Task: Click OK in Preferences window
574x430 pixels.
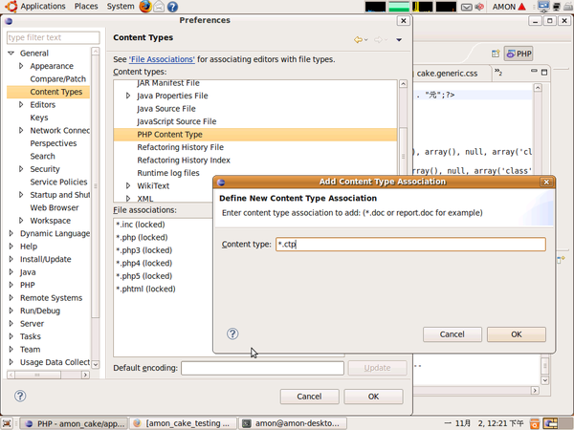Action: tap(373, 397)
